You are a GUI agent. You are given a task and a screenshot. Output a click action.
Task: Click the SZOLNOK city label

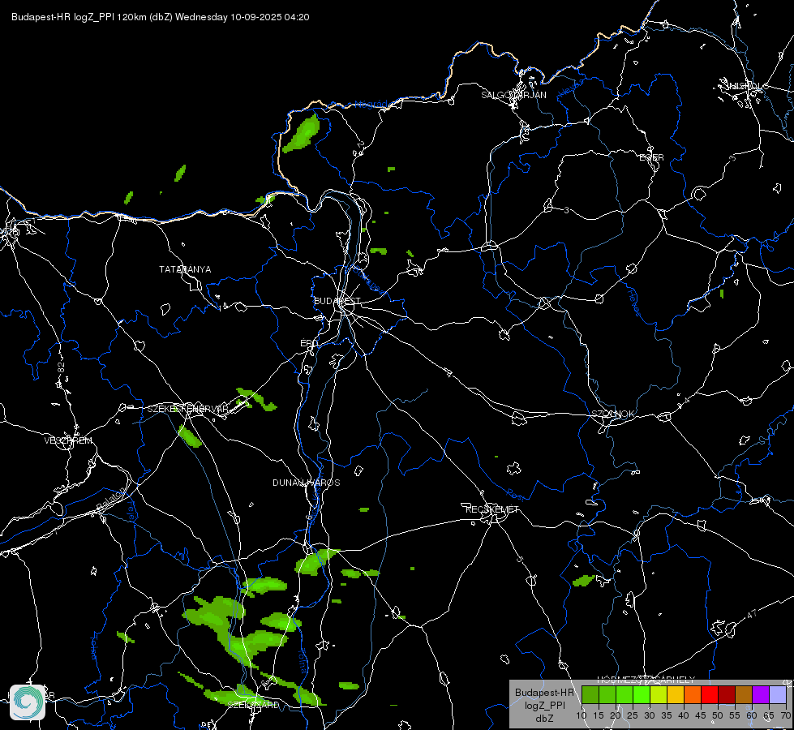coord(612,414)
